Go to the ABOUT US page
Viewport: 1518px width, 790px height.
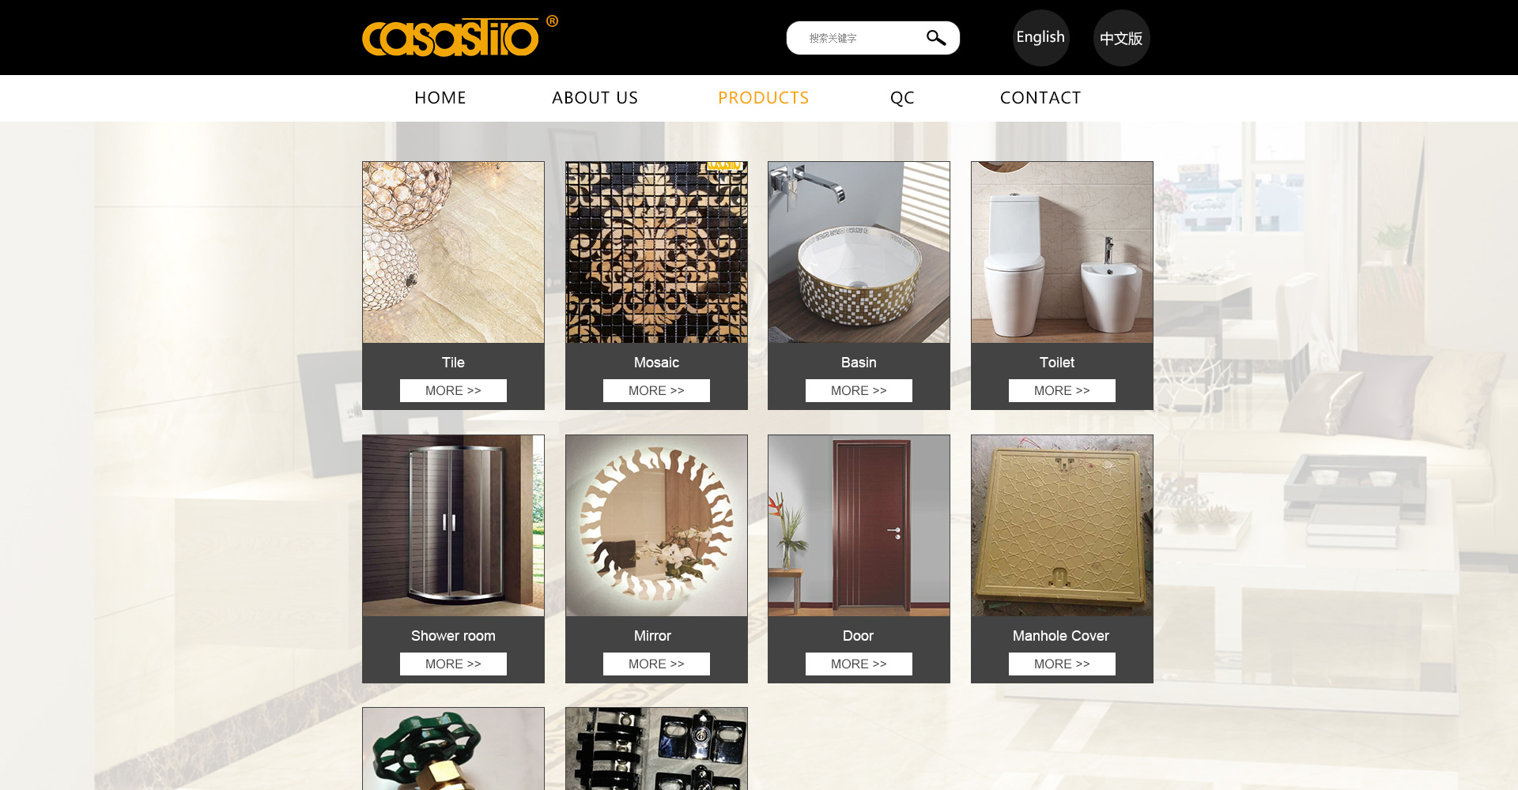click(595, 98)
